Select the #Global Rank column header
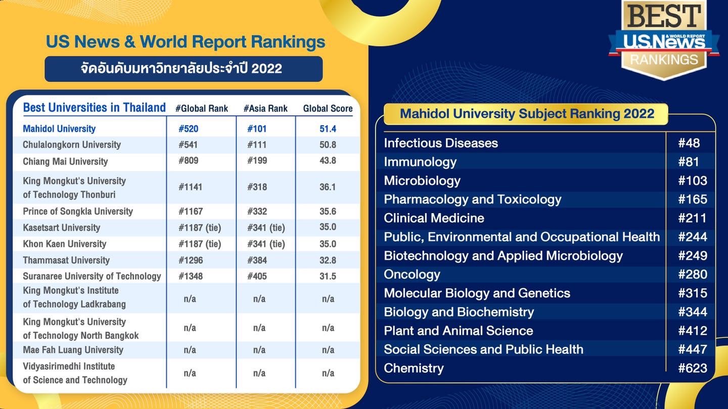 click(202, 109)
